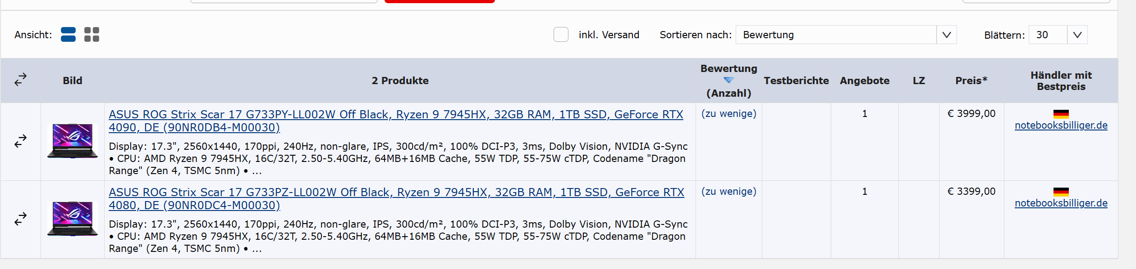Enable inkl. Versand checkbox

point(561,35)
